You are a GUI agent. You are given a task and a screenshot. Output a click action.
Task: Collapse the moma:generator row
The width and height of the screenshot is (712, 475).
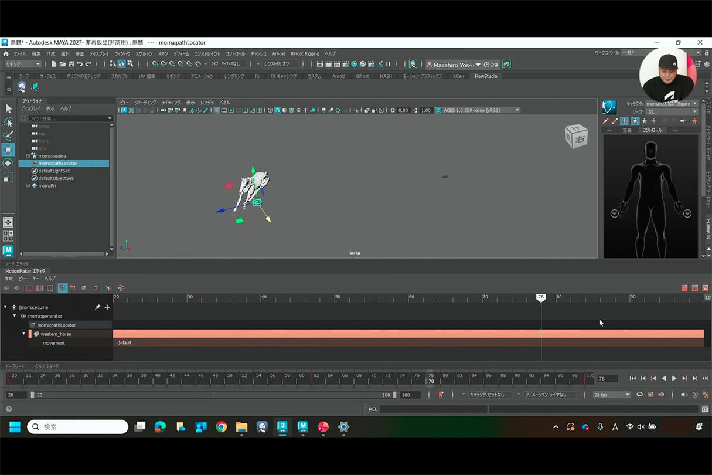click(x=15, y=316)
